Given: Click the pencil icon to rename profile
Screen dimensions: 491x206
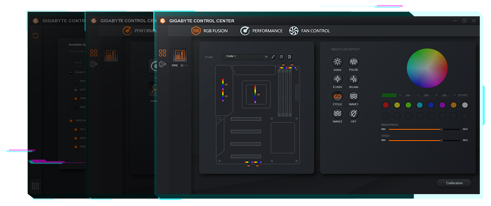Looking at the screenshot, I should pyautogui.click(x=273, y=57).
